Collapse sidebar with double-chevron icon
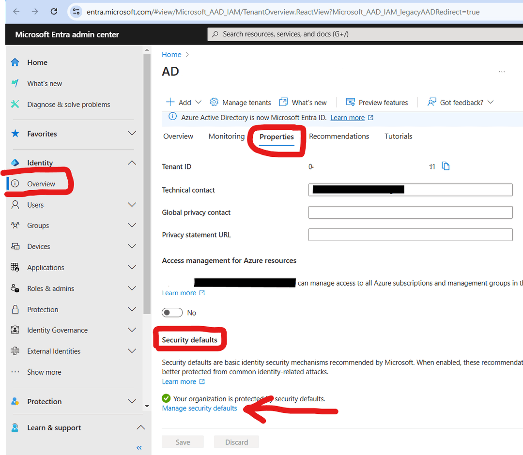 coord(139,448)
